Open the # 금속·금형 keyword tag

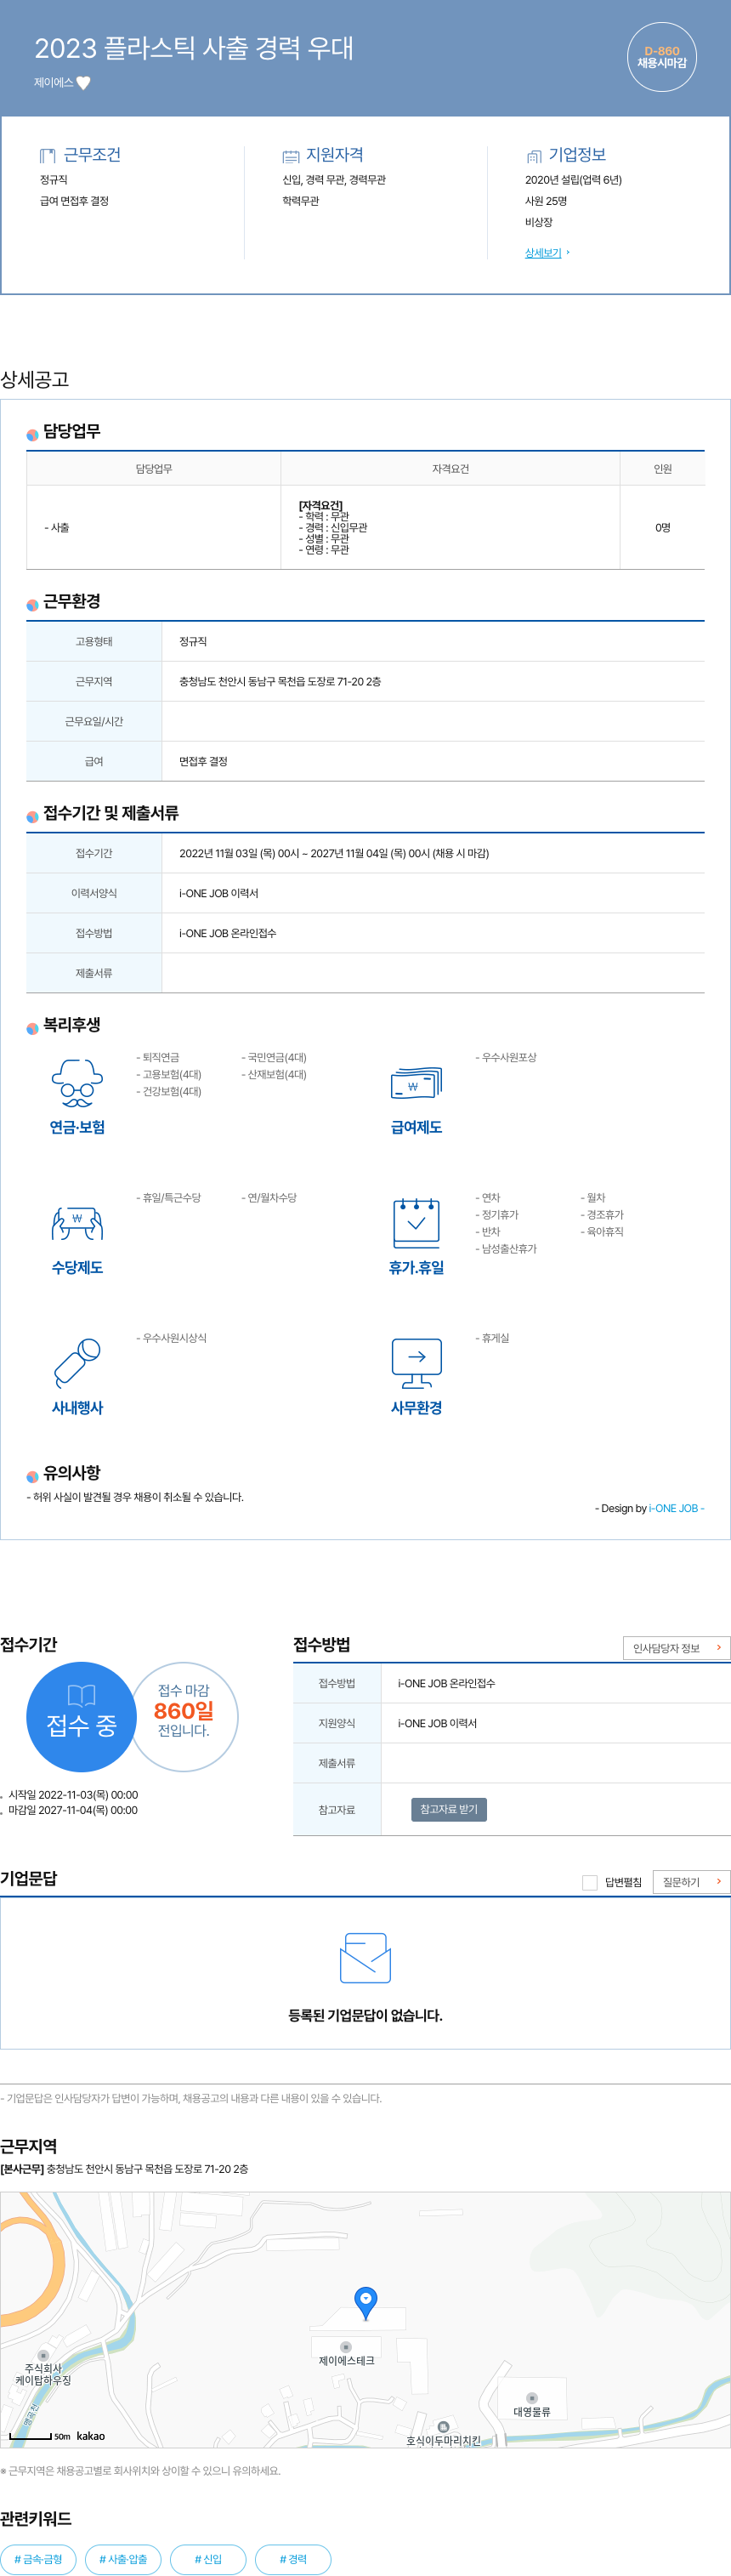coord(38,2559)
